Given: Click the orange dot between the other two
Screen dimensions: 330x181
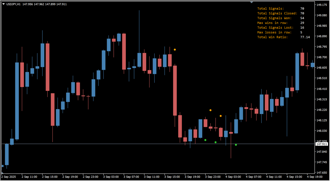Looking at the screenshot, I should point(210,110).
